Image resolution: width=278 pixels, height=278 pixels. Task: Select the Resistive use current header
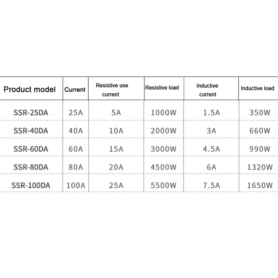[112, 90]
